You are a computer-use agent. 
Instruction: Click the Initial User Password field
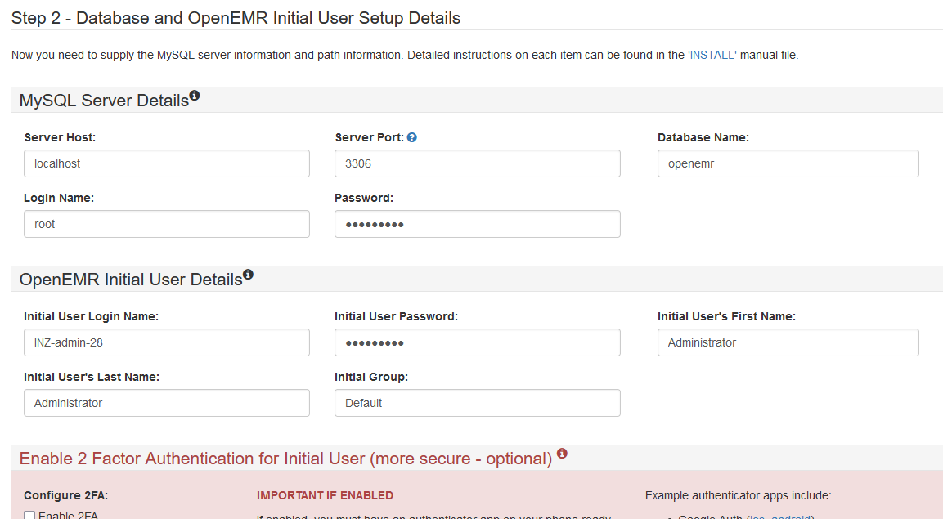click(x=477, y=342)
